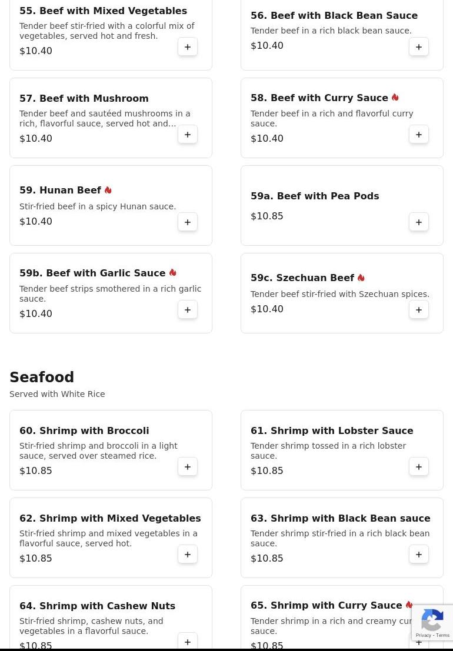Viewport: 453px width, 651px height.
Task: Add Beef with Pea Pods to order
Action: tap(418, 222)
